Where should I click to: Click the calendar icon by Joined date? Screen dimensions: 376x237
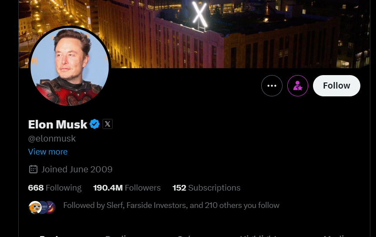click(x=33, y=169)
